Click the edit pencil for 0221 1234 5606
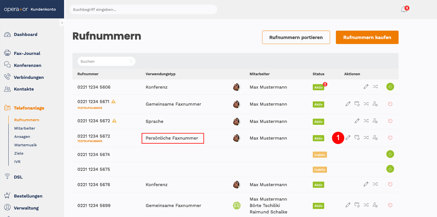437x217 pixels. [x=366, y=87]
